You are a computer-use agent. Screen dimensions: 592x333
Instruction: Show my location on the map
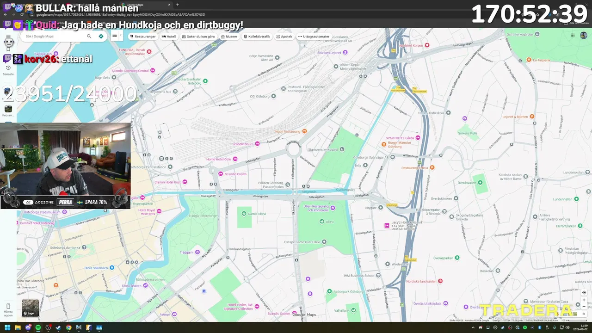(x=584, y=292)
